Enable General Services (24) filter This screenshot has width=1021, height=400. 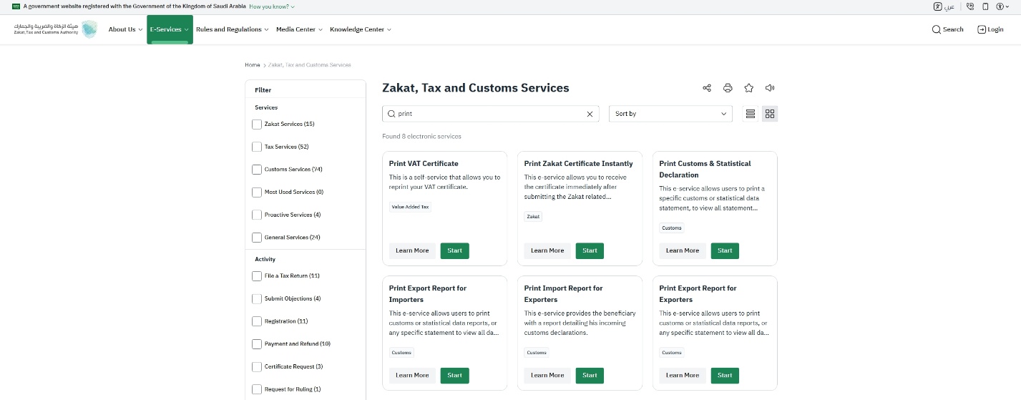point(257,238)
